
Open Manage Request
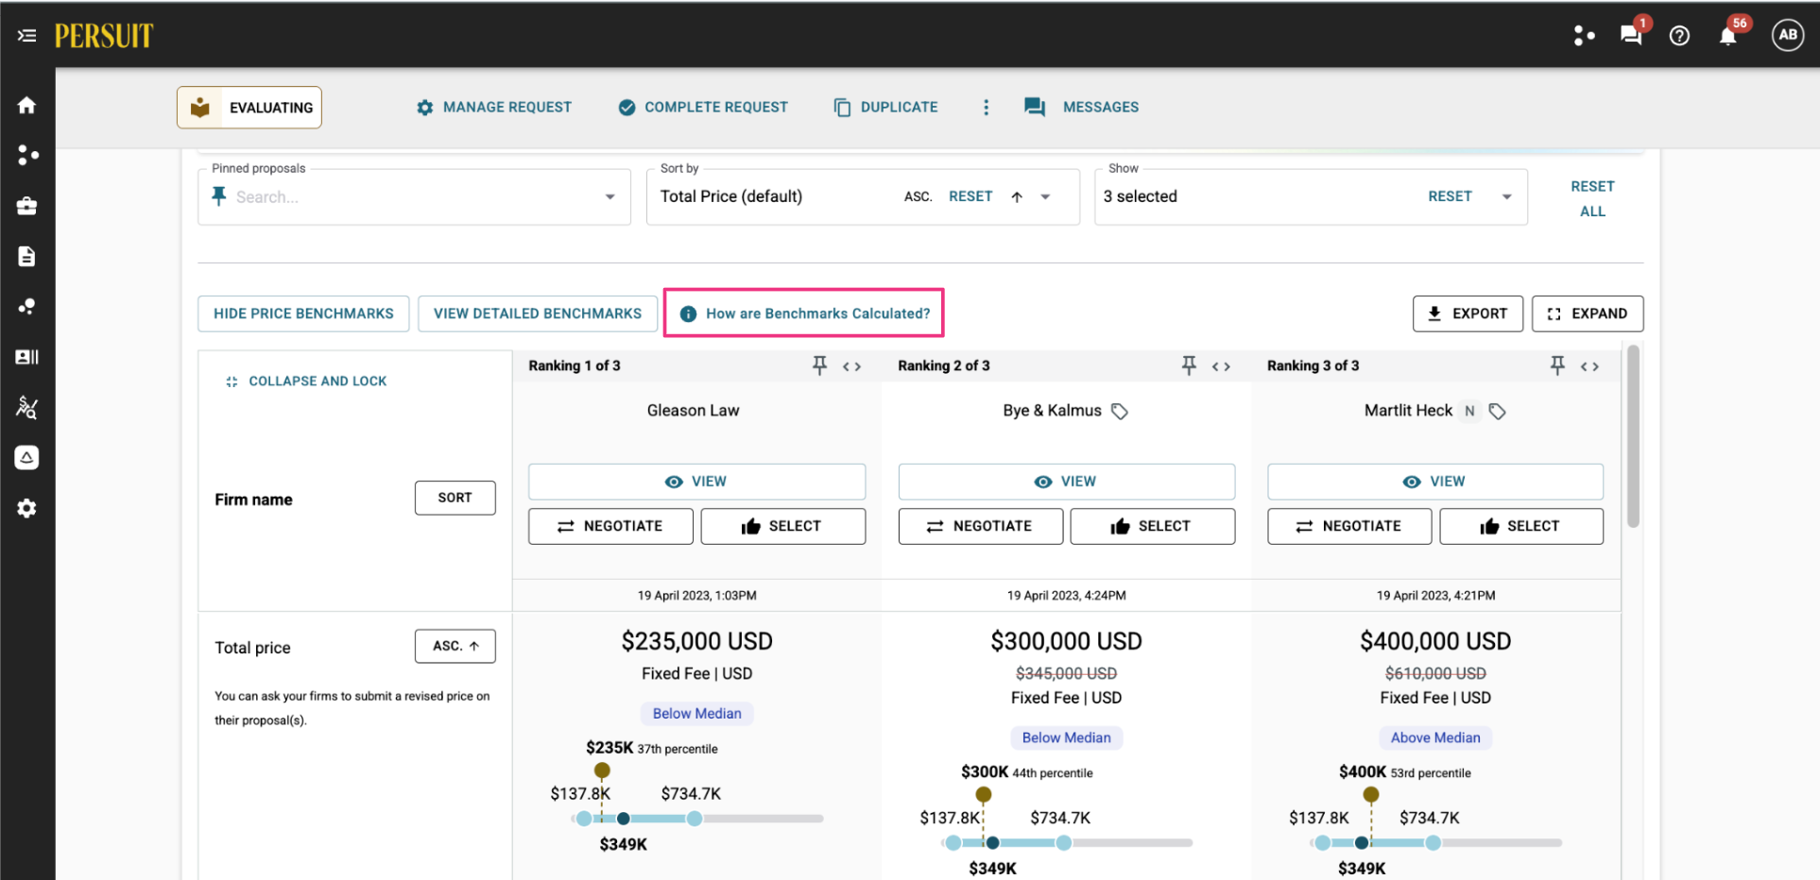(494, 108)
